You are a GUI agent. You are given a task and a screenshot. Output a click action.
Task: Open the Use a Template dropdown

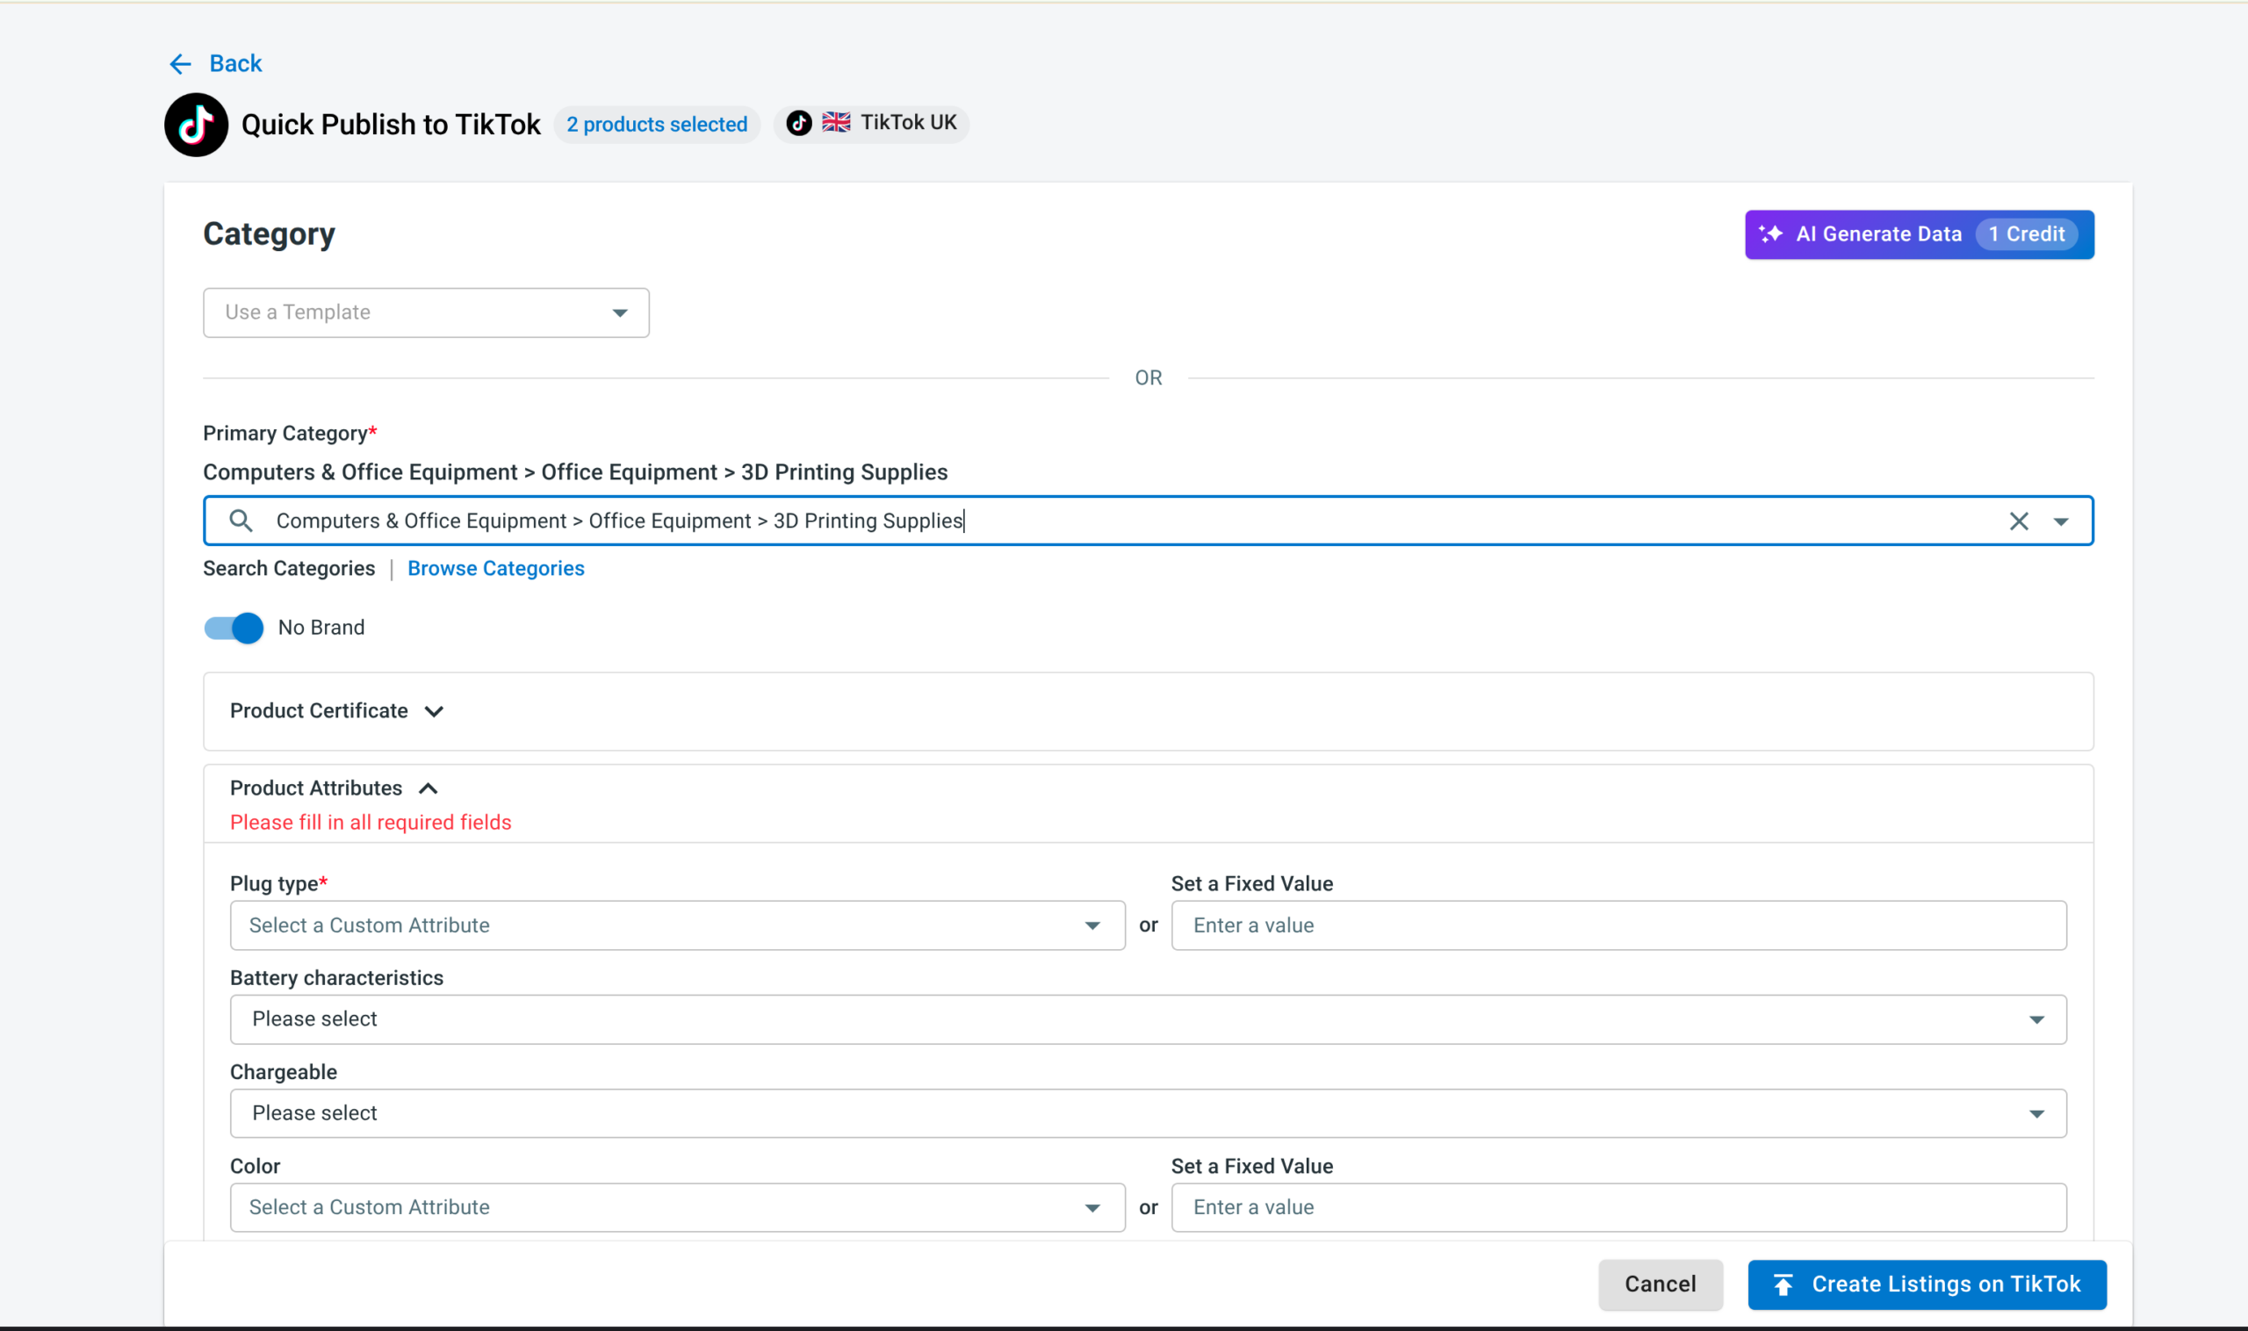pyautogui.click(x=426, y=313)
